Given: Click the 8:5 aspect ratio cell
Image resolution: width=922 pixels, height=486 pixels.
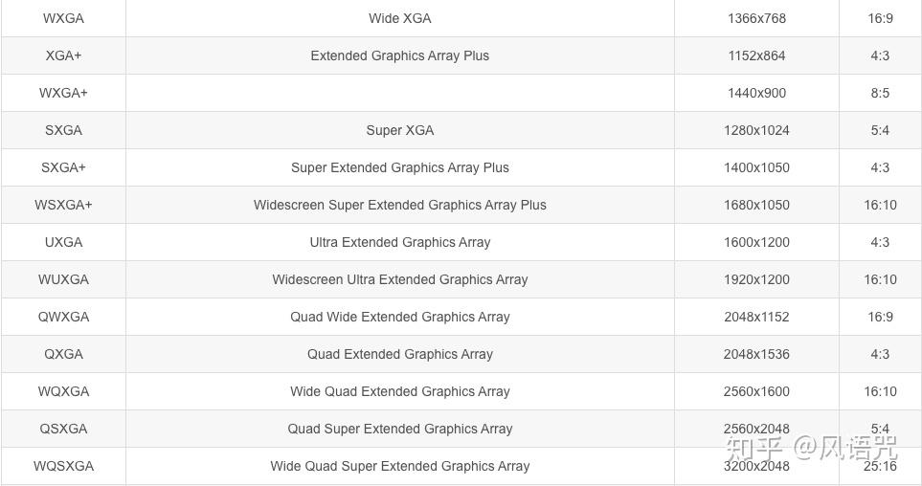Looking at the screenshot, I should pos(880,93).
